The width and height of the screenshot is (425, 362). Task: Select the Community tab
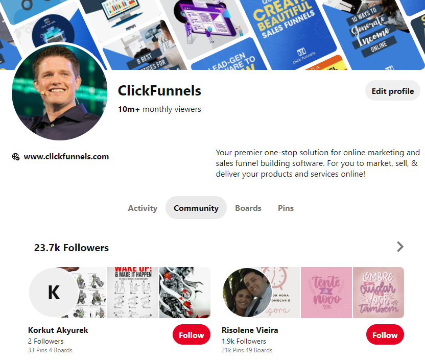pyautogui.click(x=196, y=208)
